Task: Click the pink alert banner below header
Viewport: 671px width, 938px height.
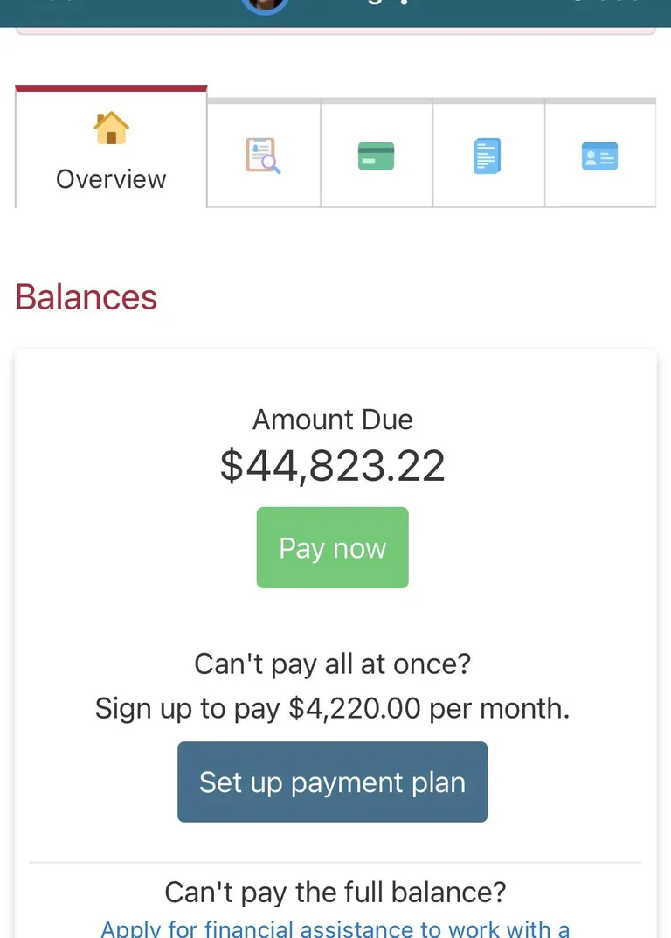Action: tap(335, 31)
